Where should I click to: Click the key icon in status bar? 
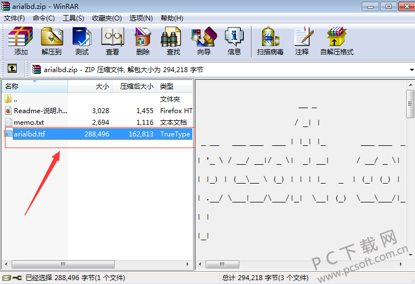(x=18, y=278)
